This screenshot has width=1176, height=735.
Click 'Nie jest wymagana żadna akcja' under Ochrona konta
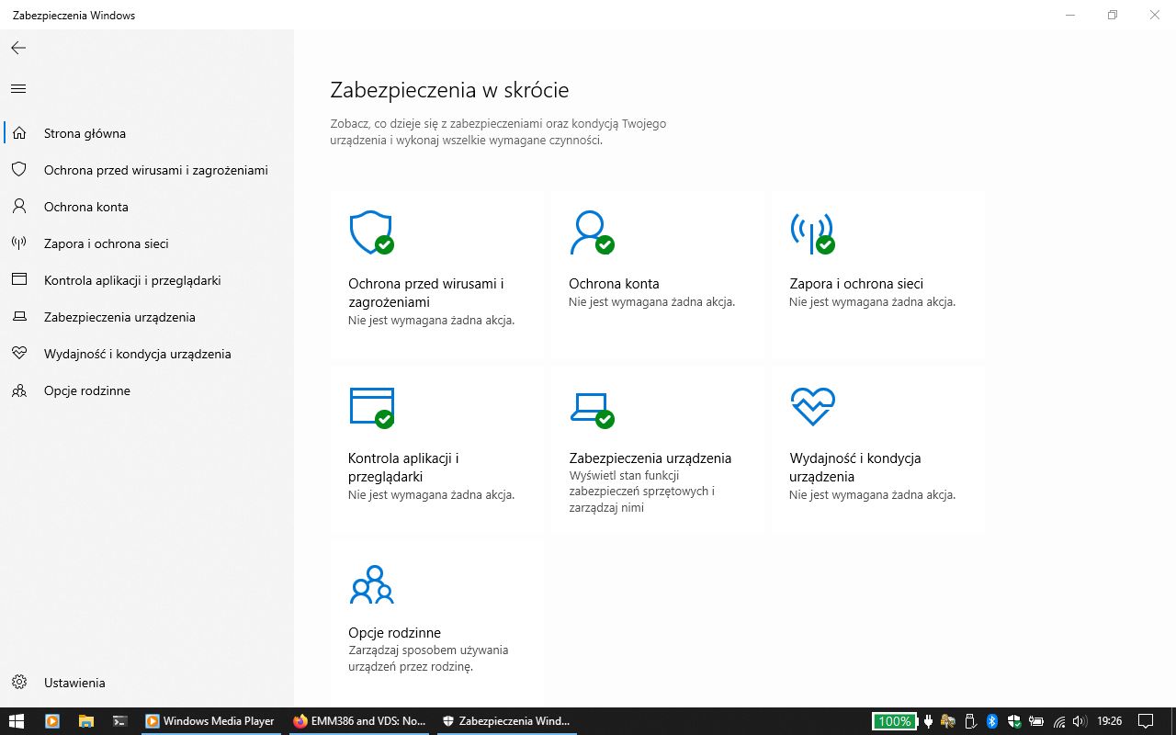click(x=651, y=302)
